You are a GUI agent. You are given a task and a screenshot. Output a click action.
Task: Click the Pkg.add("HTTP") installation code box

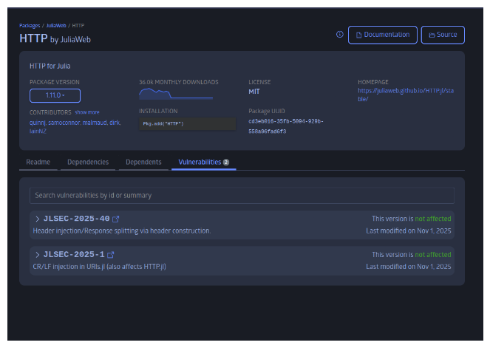tap(187, 123)
